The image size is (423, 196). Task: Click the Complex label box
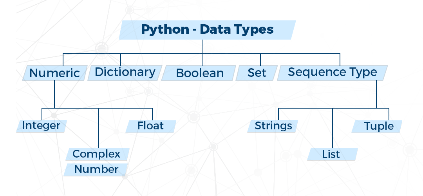click(x=97, y=154)
